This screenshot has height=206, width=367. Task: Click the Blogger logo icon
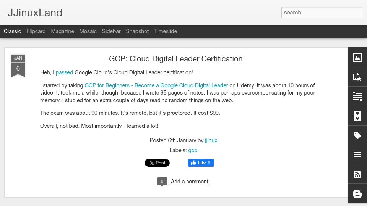[357, 194]
